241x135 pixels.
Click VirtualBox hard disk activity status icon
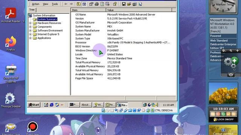coord(103,110)
